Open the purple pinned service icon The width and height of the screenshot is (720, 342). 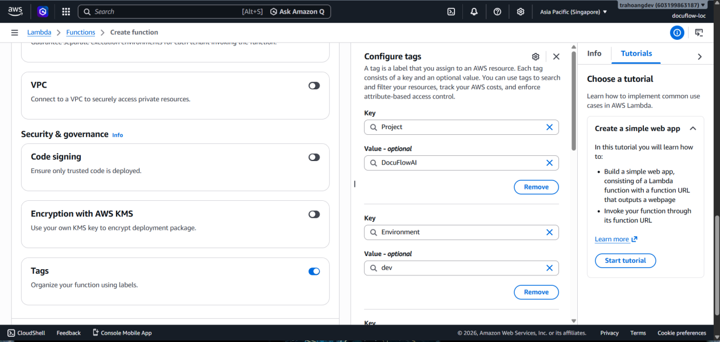coord(43,11)
